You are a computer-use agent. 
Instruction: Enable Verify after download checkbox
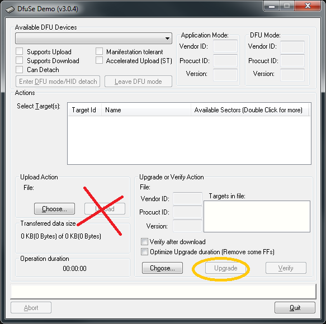(x=144, y=242)
